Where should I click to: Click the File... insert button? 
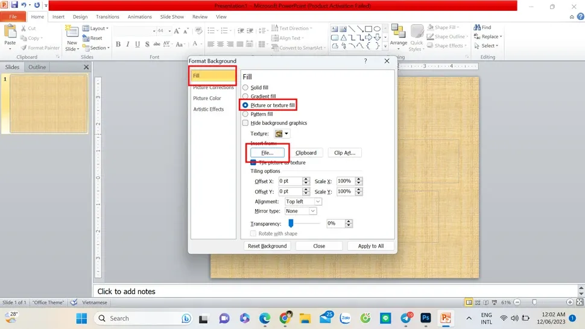pyautogui.click(x=267, y=153)
